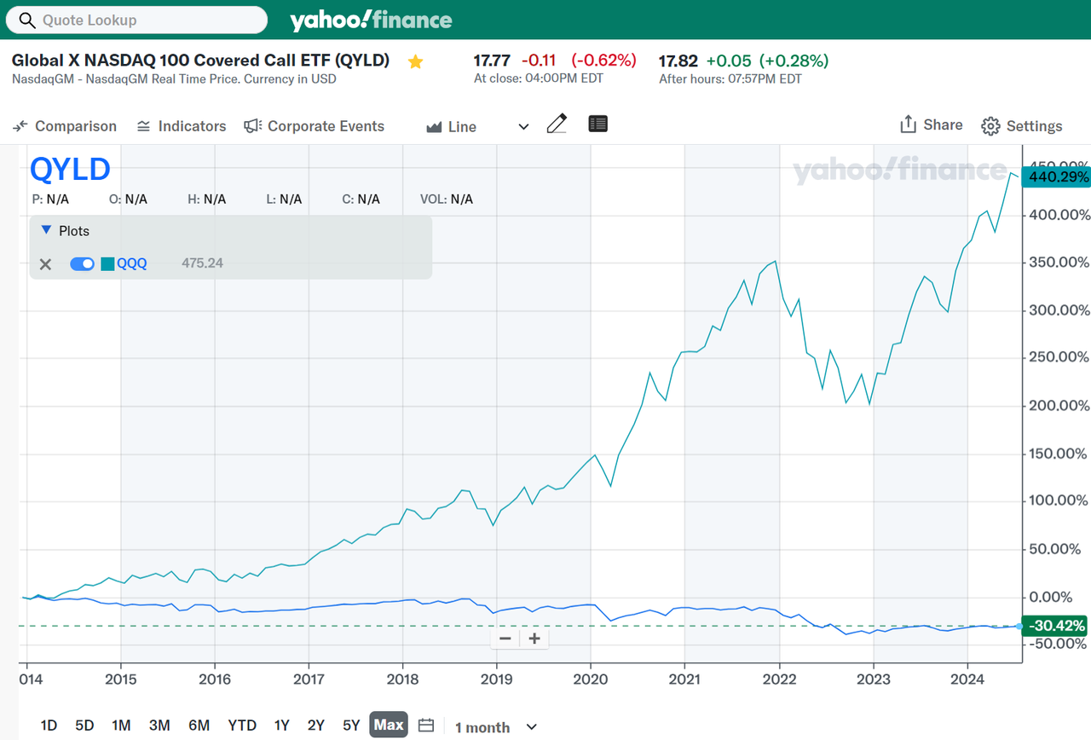Viewport: 1091px width, 740px height.
Task: Click the QYLD ticker link
Action: [71, 169]
